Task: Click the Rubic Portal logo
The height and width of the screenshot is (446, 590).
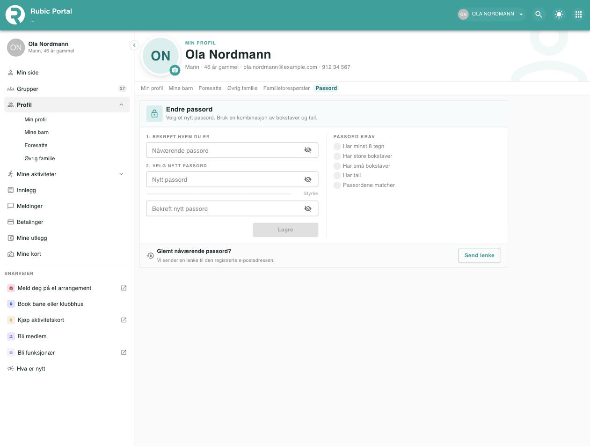Action: [15, 15]
